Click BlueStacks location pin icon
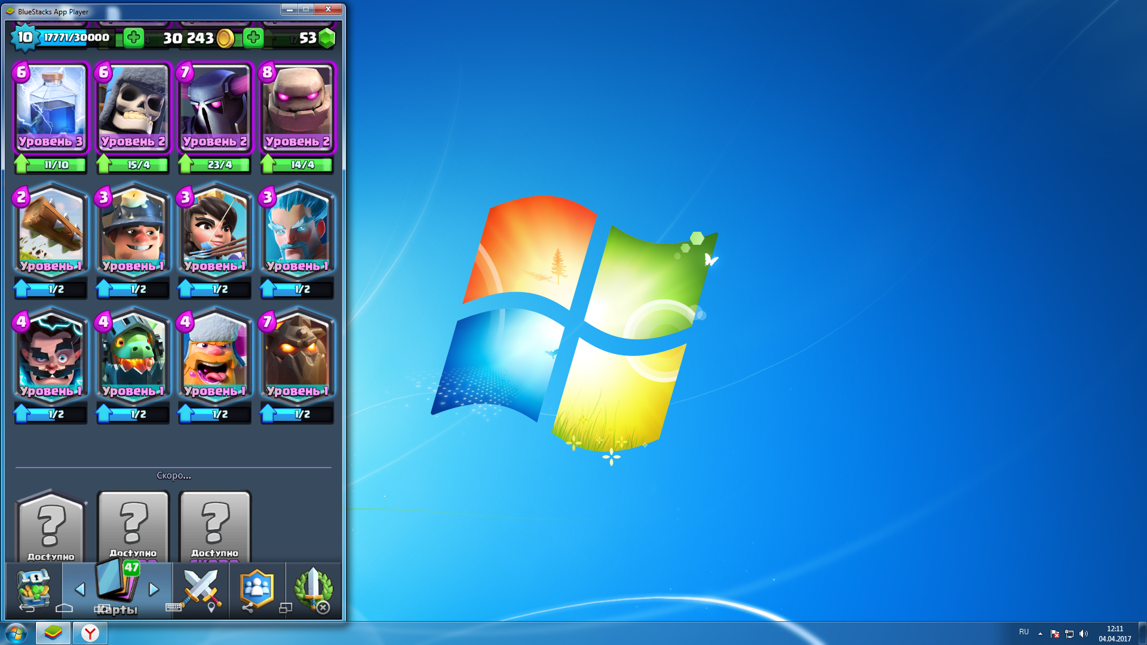 211,608
